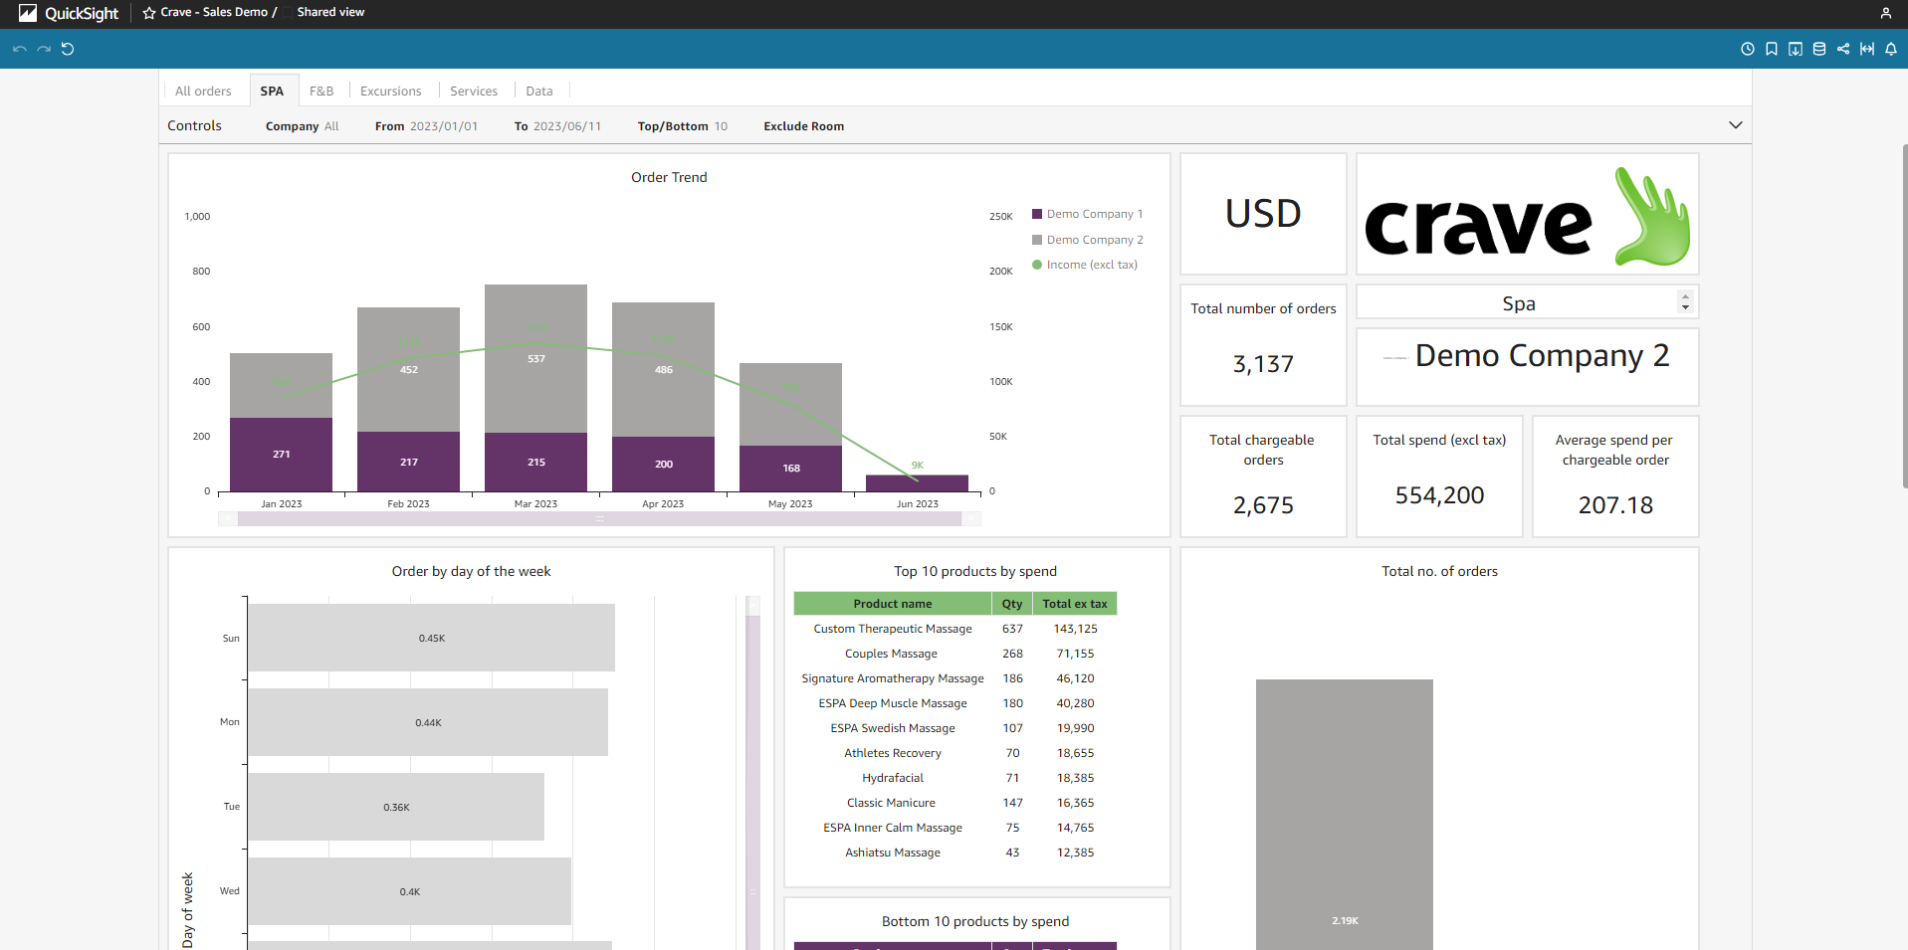1908x950 pixels.
Task: Switch to the Excursions tab
Action: tap(390, 91)
